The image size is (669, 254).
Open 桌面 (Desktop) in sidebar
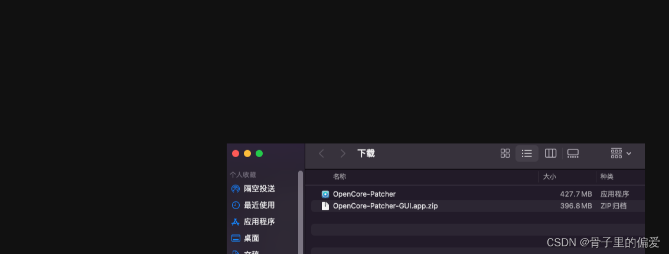(246, 238)
